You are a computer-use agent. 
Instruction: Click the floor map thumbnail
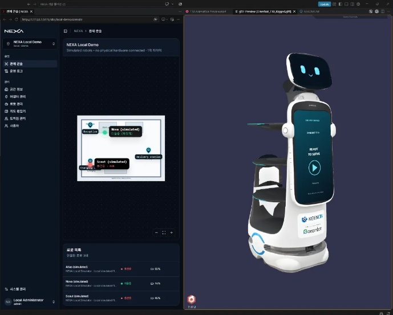pyautogui.click(x=121, y=148)
